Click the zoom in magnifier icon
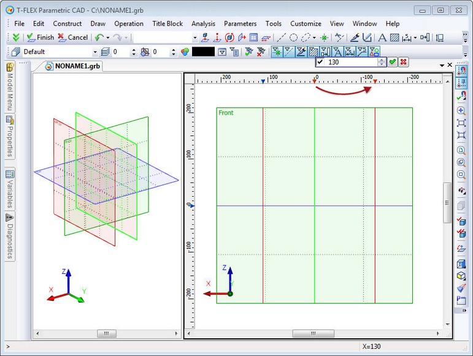Screen dimensions: 473x356 tap(461, 110)
